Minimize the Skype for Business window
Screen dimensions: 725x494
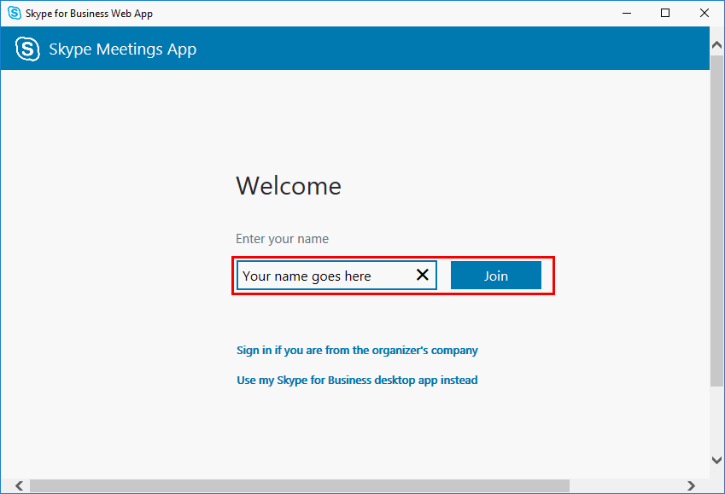pos(627,13)
